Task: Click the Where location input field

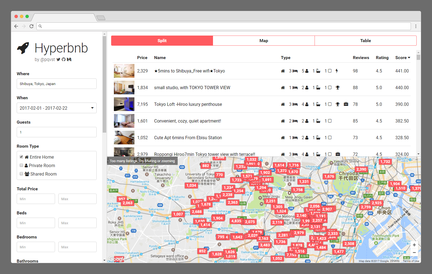Action: click(x=57, y=84)
